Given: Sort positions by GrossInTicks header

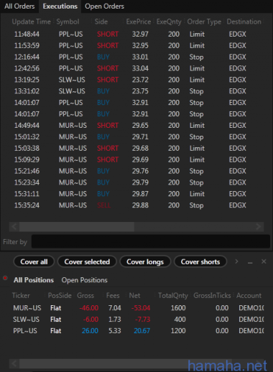Looking at the screenshot, I should coord(212,295).
